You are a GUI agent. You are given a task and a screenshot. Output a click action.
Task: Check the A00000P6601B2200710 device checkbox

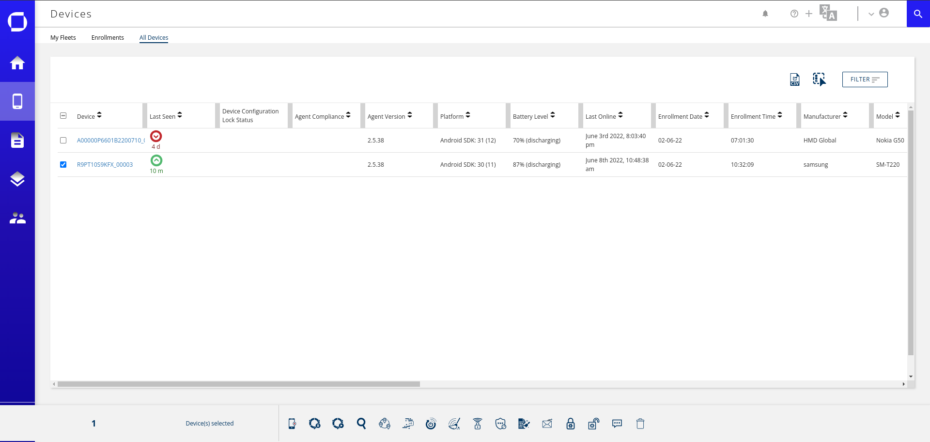coord(63,141)
